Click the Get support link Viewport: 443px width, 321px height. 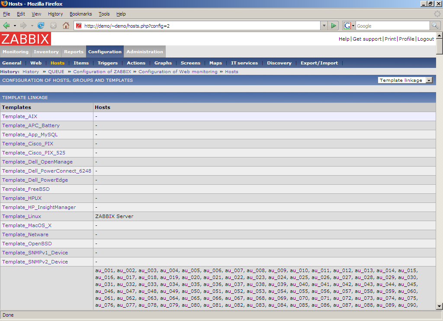click(367, 39)
